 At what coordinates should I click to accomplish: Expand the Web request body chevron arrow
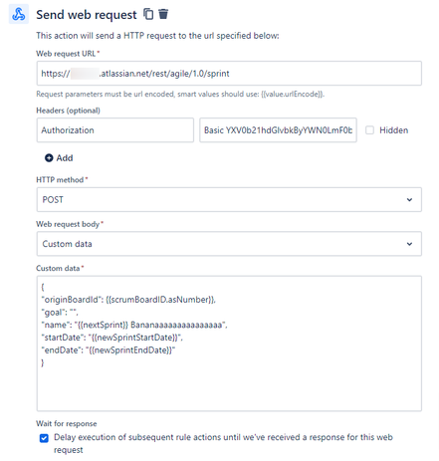point(409,244)
